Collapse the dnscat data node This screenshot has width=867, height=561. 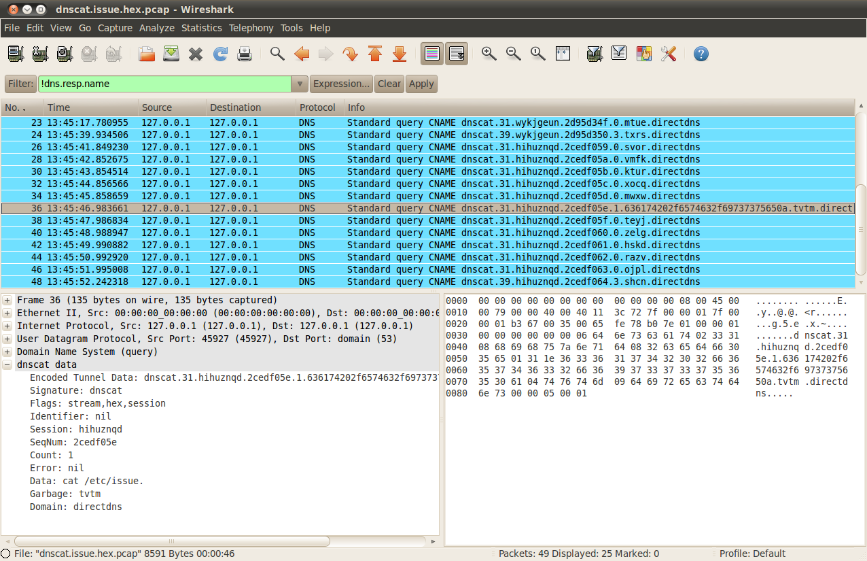(x=7, y=364)
